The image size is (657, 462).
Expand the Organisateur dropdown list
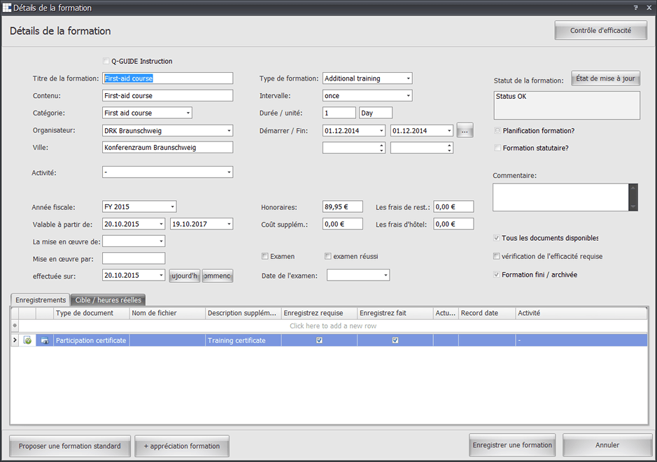pyautogui.click(x=229, y=130)
